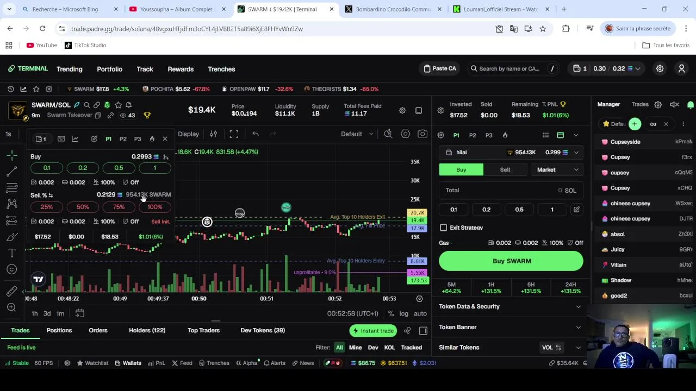Click the emoji sticker tool in chart sidebar
The width and height of the screenshot is (696, 391).
(11, 269)
